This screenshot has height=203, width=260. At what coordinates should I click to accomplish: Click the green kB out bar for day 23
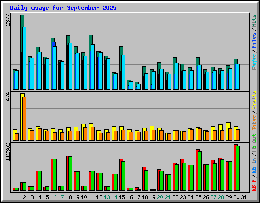tap(184, 177)
